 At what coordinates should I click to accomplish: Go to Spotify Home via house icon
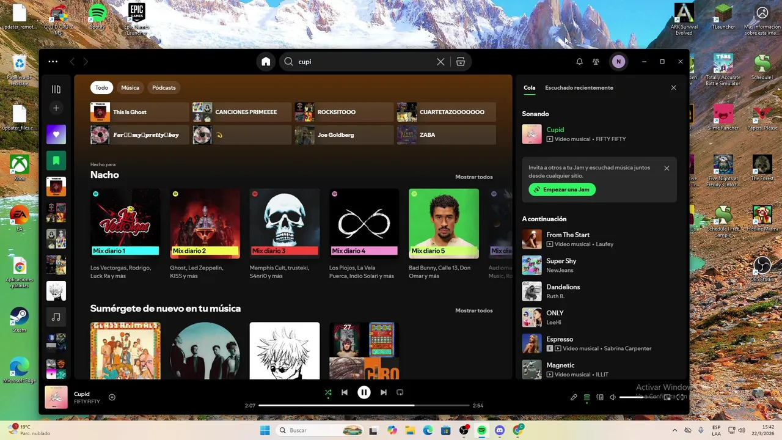tap(266, 62)
